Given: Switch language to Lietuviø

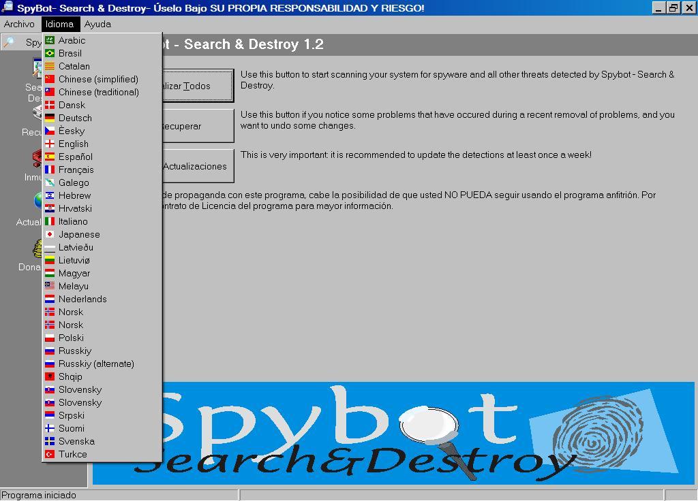Looking at the screenshot, I should click(x=102, y=260).
